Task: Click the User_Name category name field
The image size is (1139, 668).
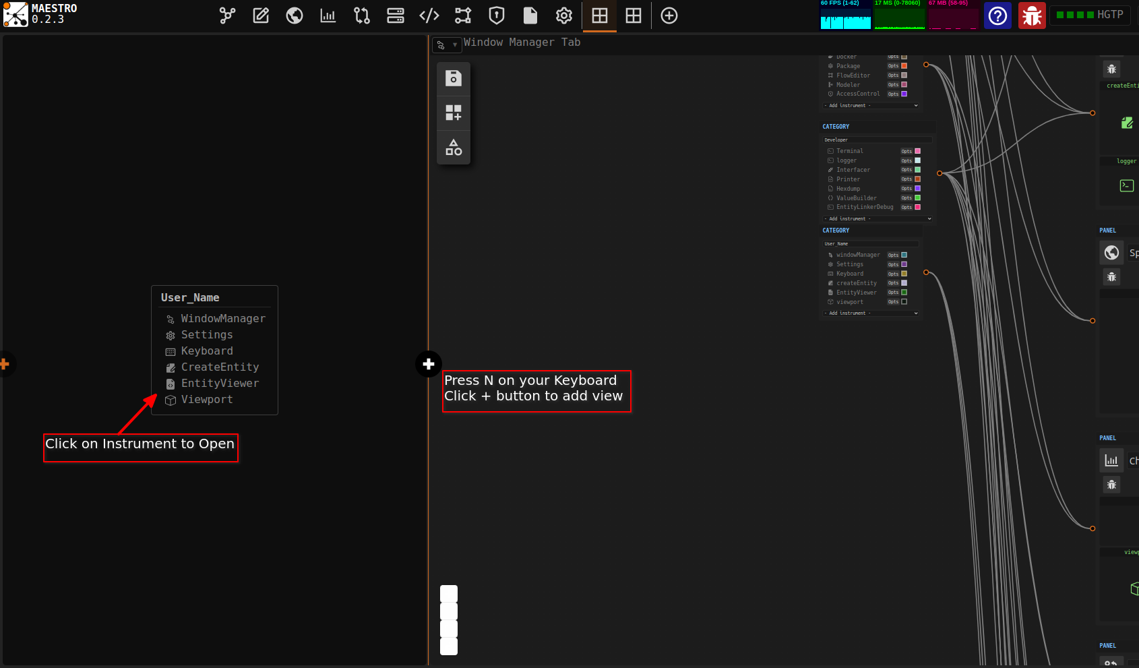Action: point(871,243)
